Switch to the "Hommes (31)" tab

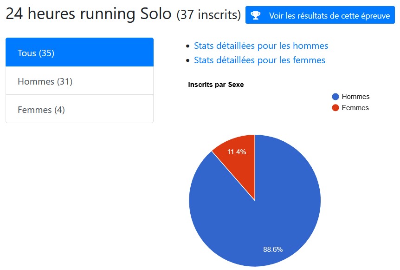click(x=79, y=81)
